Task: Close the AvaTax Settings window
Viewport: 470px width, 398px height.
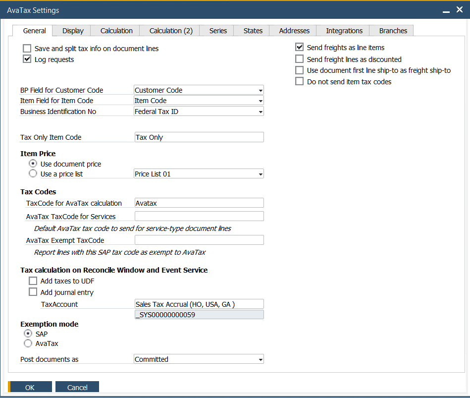Action: tap(460, 9)
